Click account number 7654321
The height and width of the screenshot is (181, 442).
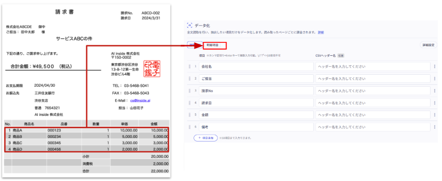[52, 108]
